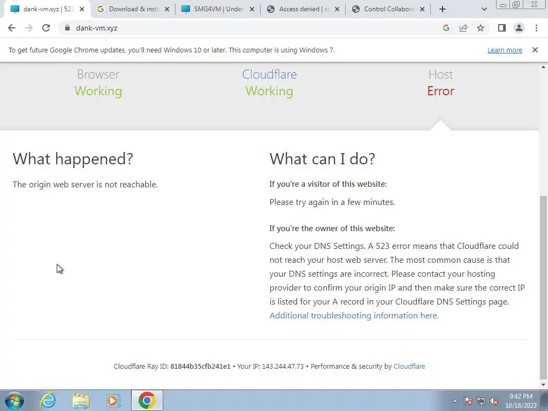This screenshot has width=548, height=411.
Task: Click the muted volume tray icon
Action: 494,401
